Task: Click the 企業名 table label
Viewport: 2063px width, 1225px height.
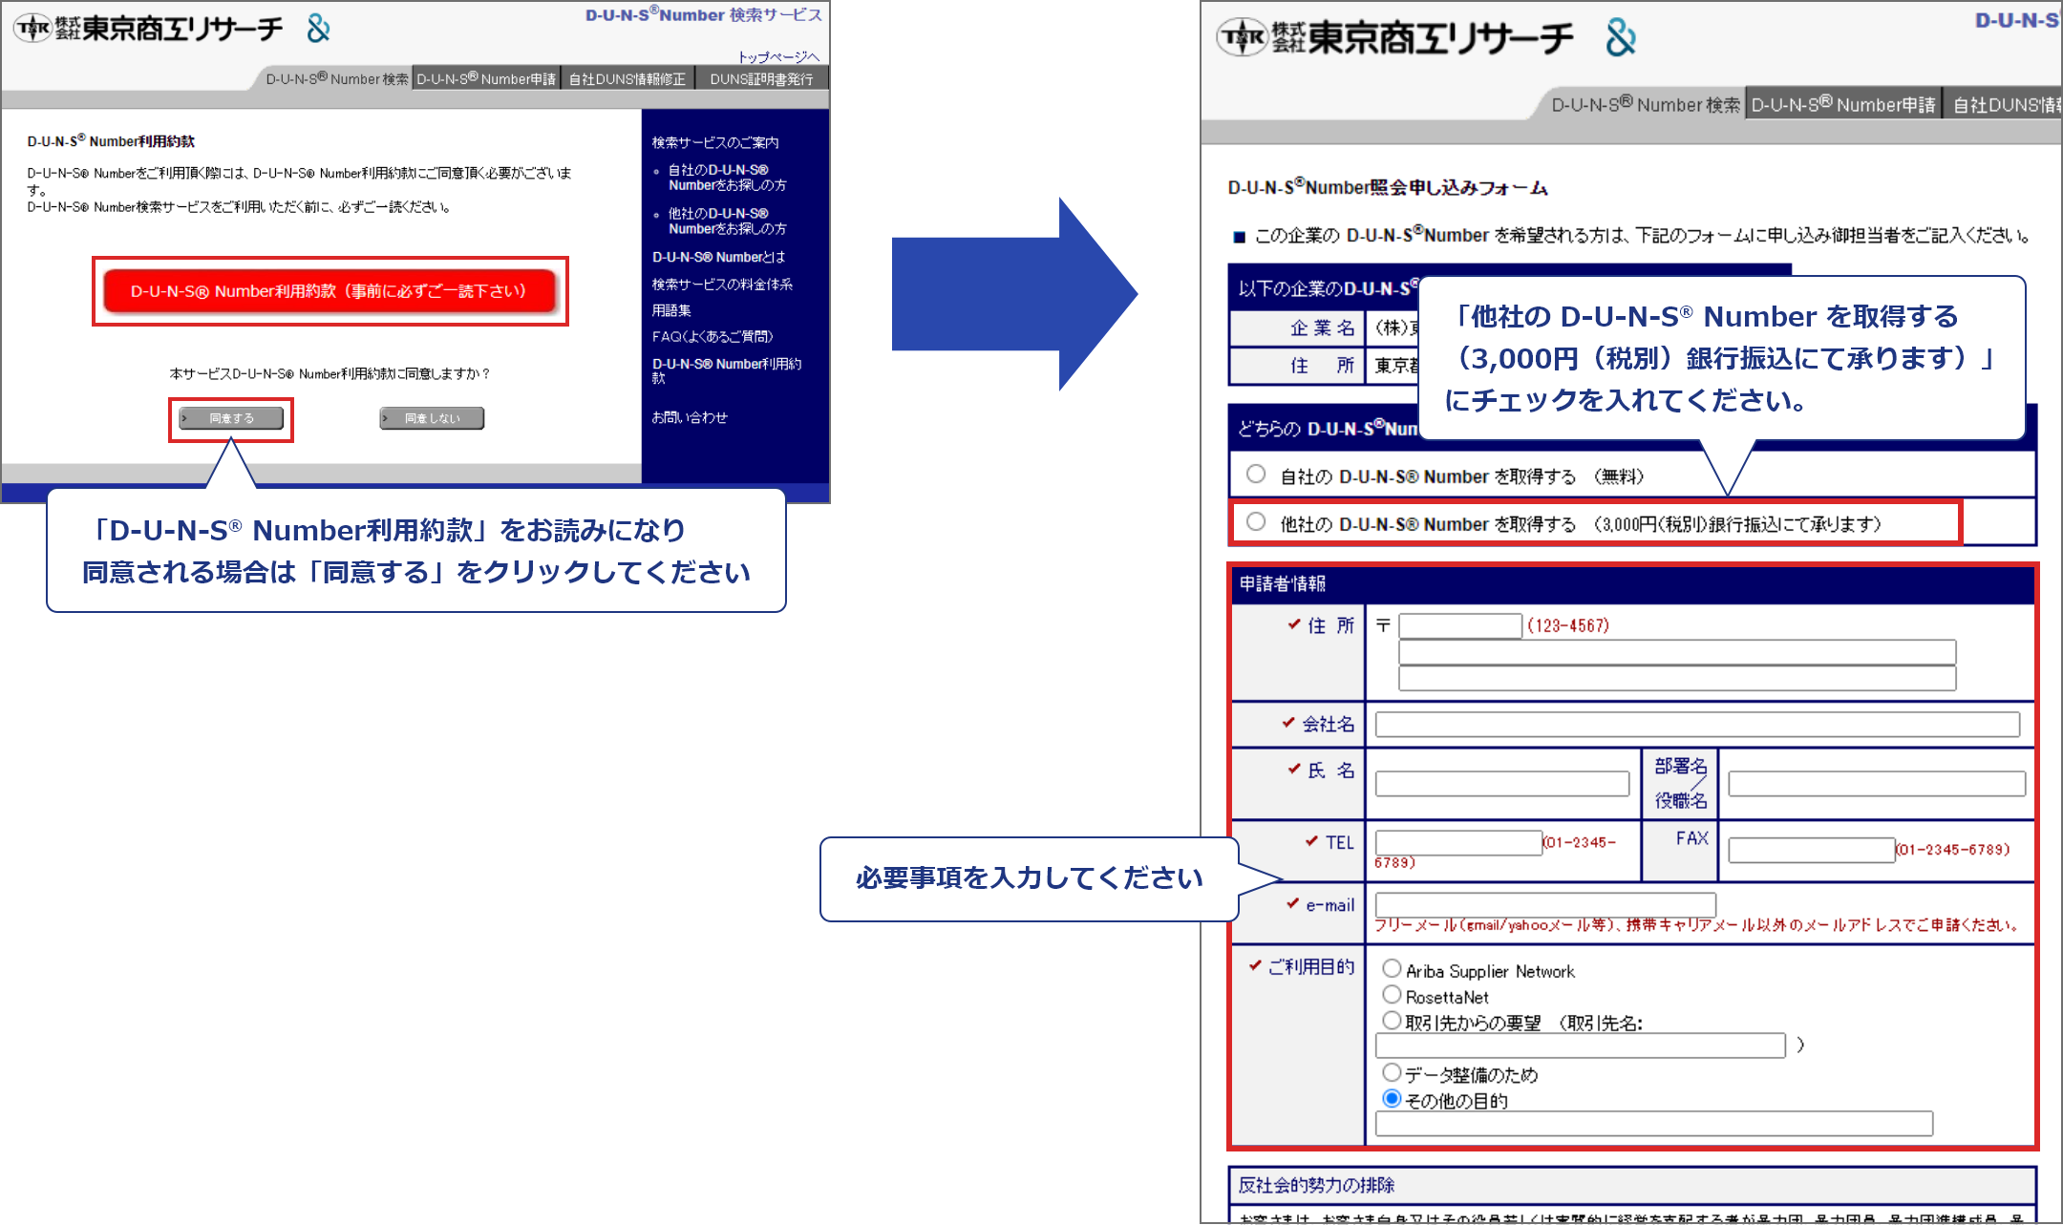Action: point(1322,328)
